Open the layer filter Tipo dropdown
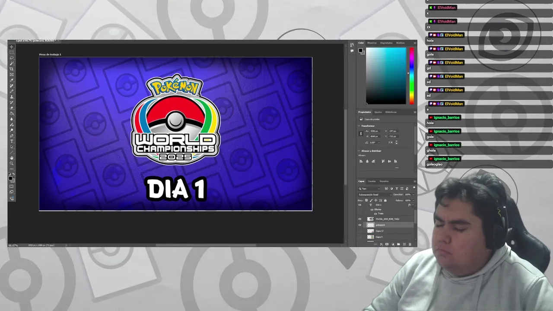553x311 pixels. [369, 189]
